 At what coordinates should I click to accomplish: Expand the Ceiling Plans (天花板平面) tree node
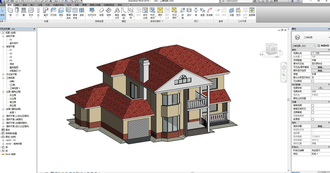pyautogui.click(x=3, y=74)
